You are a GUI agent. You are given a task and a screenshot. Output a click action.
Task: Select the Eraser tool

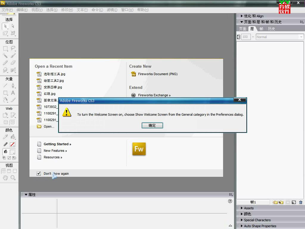pyautogui.click(x=13, y=63)
